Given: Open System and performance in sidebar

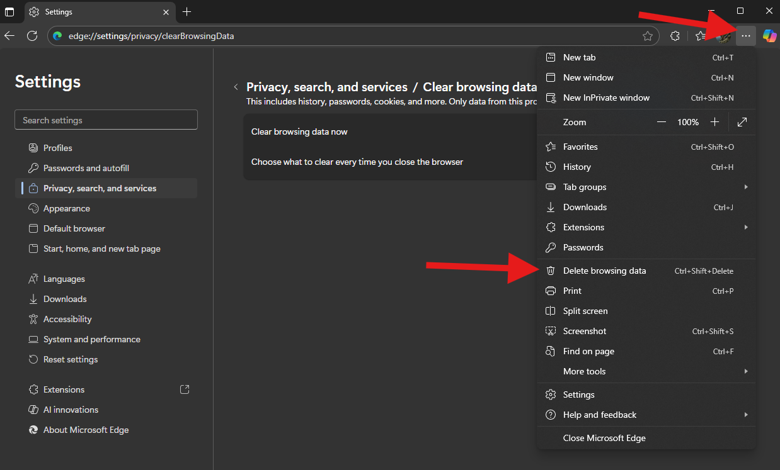Looking at the screenshot, I should click(106, 339).
